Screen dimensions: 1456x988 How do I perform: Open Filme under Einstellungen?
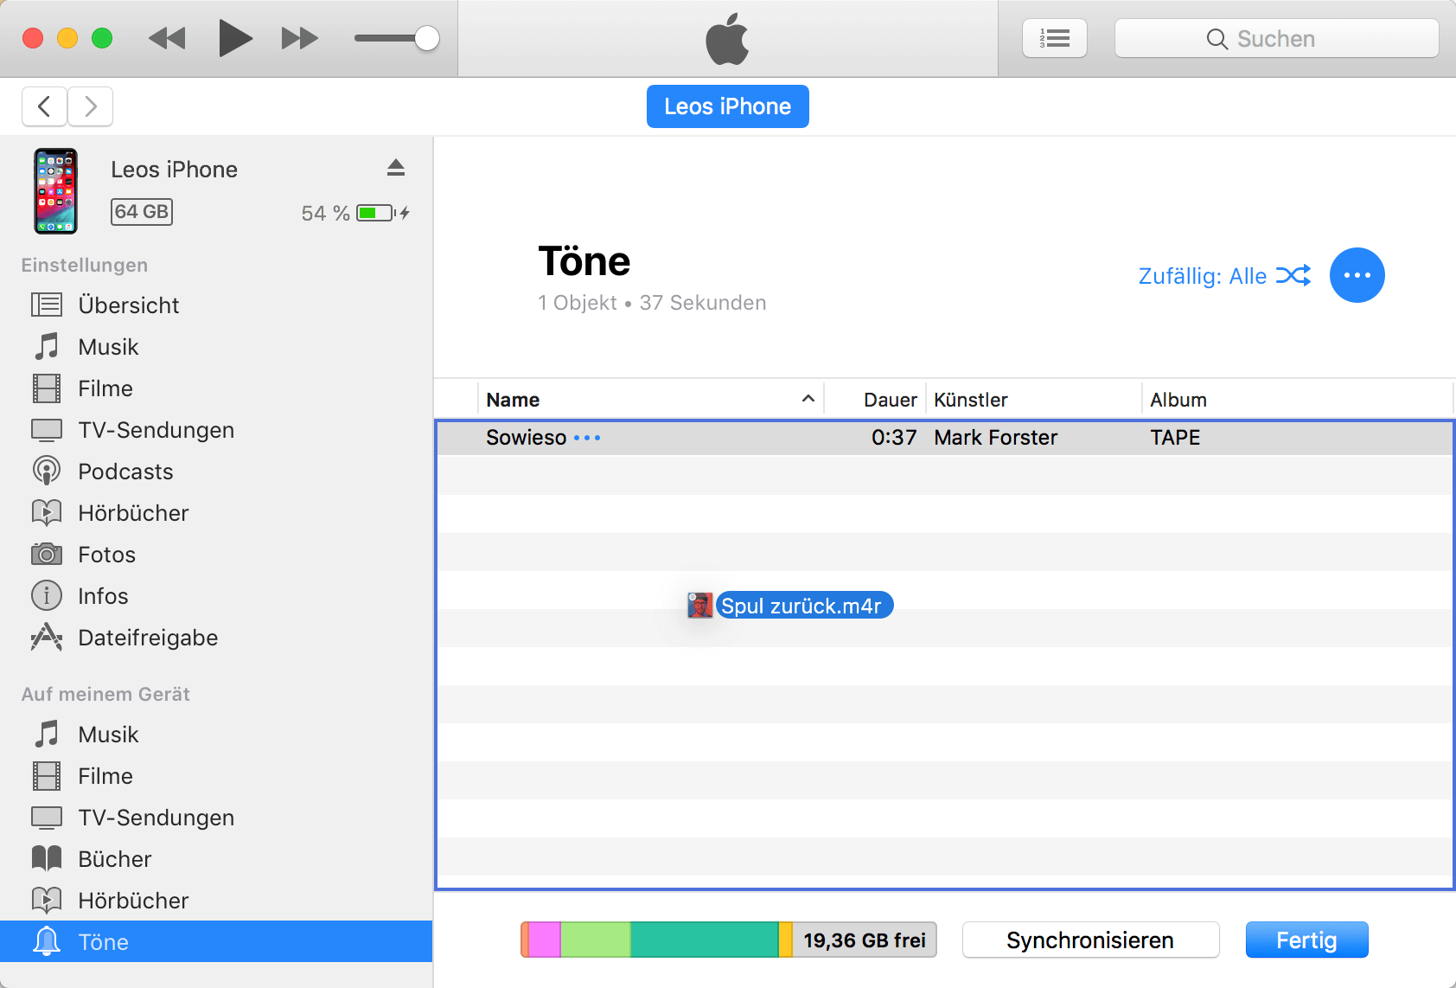pyautogui.click(x=216, y=388)
